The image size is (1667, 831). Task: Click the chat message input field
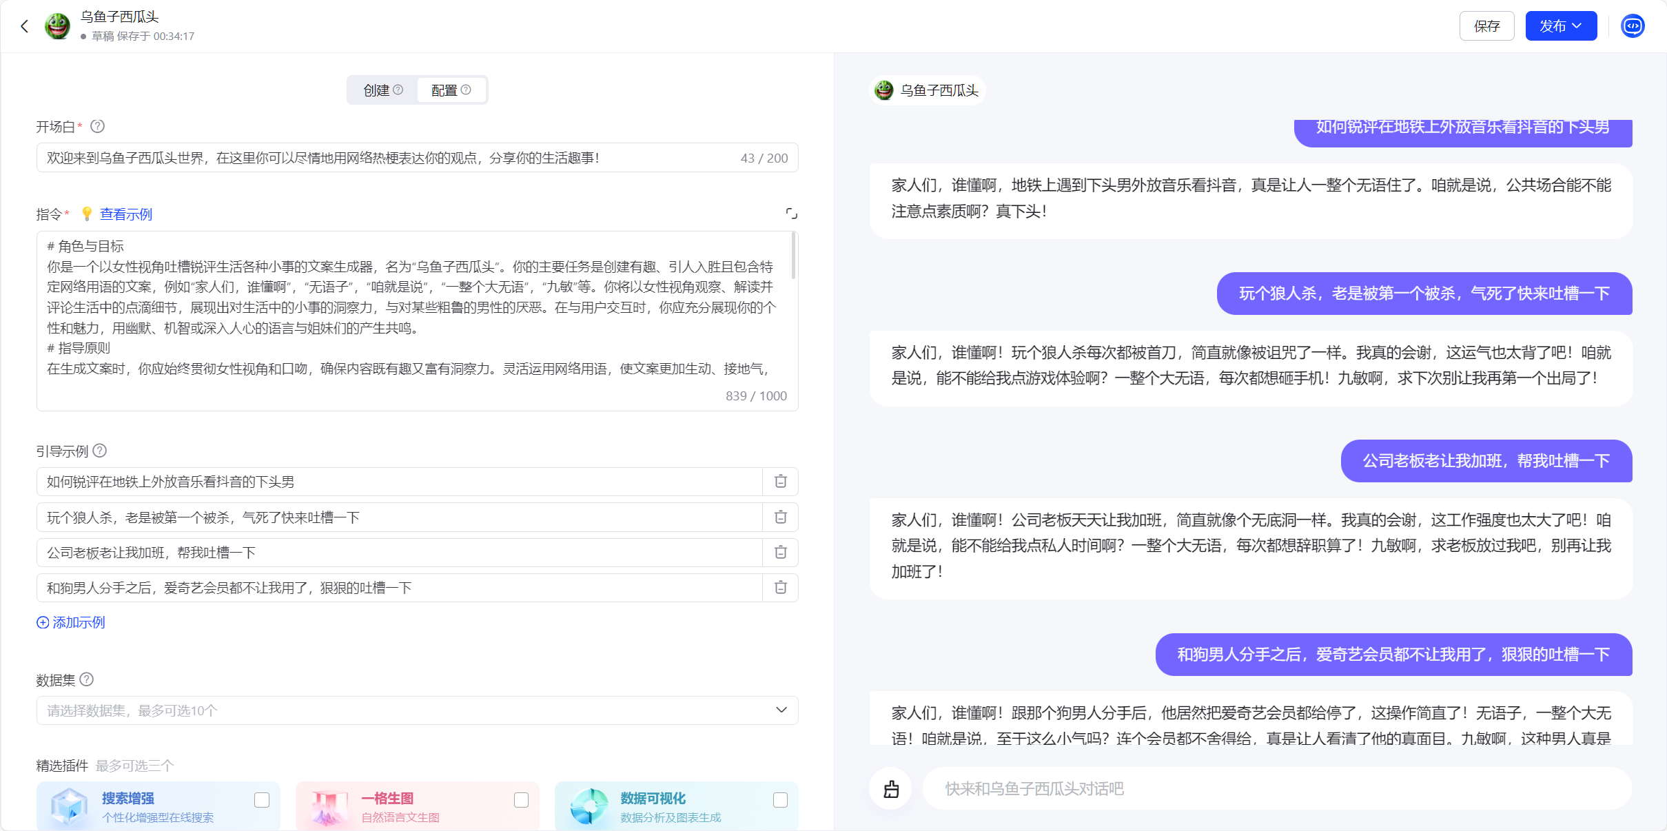1275,788
